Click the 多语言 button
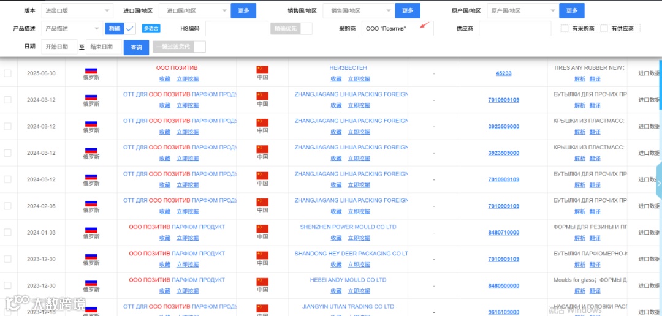Image resolution: width=662 pixels, height=316 pixels. coord(151,29)
